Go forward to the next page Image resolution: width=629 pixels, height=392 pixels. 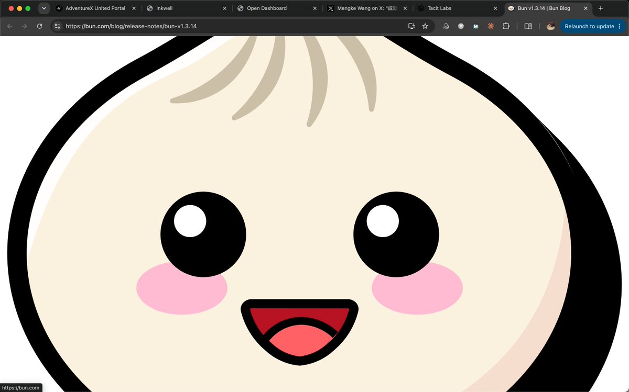[24, 26]
